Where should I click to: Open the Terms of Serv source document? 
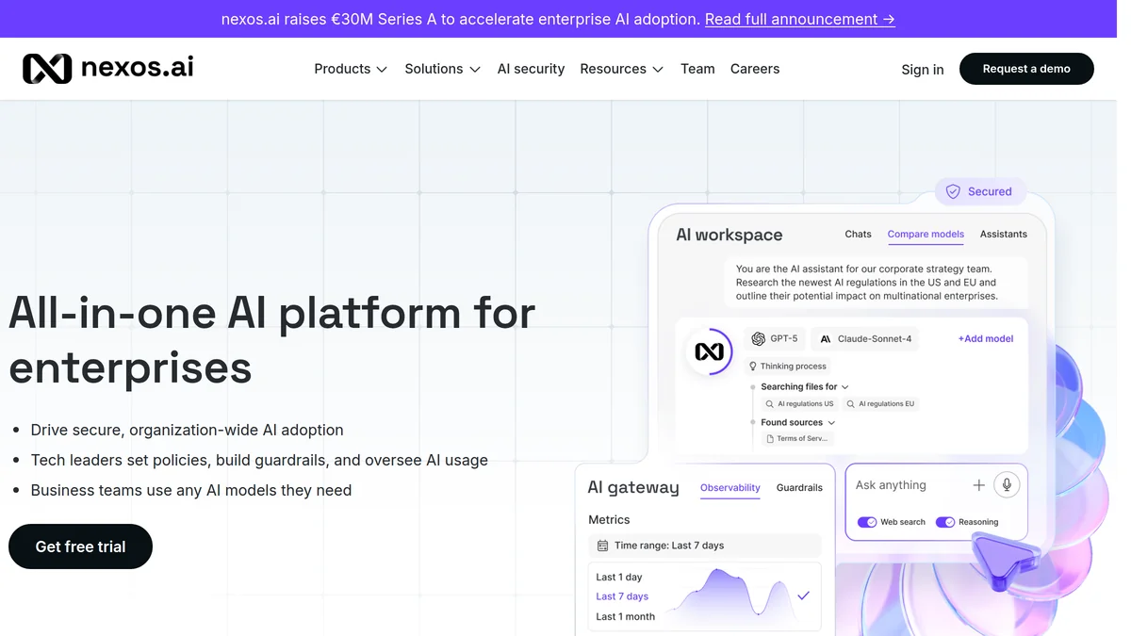797,437
